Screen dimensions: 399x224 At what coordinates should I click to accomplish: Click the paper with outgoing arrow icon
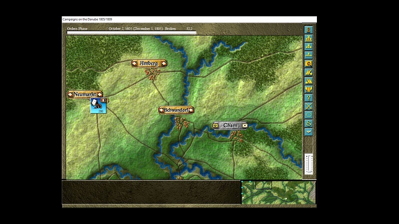coord(308,72)
